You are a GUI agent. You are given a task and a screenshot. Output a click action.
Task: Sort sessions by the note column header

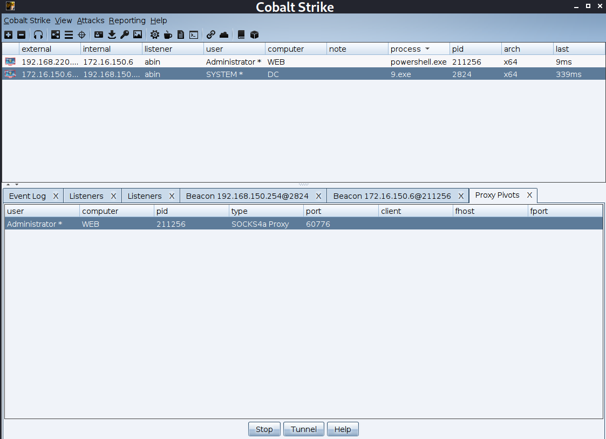(357, 49)
